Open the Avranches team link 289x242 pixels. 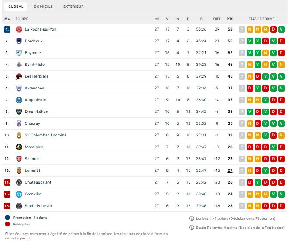tap(34, 88)
